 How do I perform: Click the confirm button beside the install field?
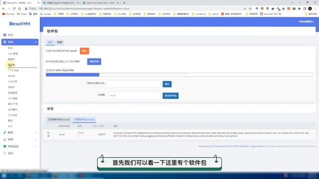pos(167,84)
